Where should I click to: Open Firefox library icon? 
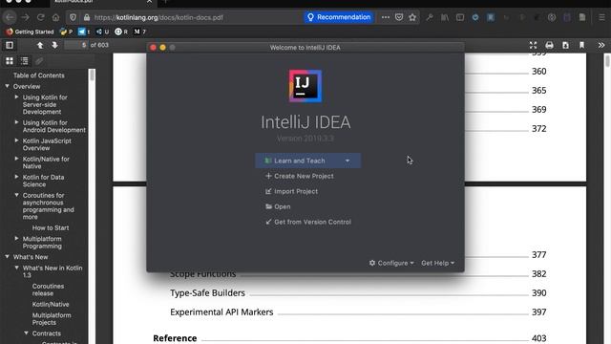coord(445,17)
